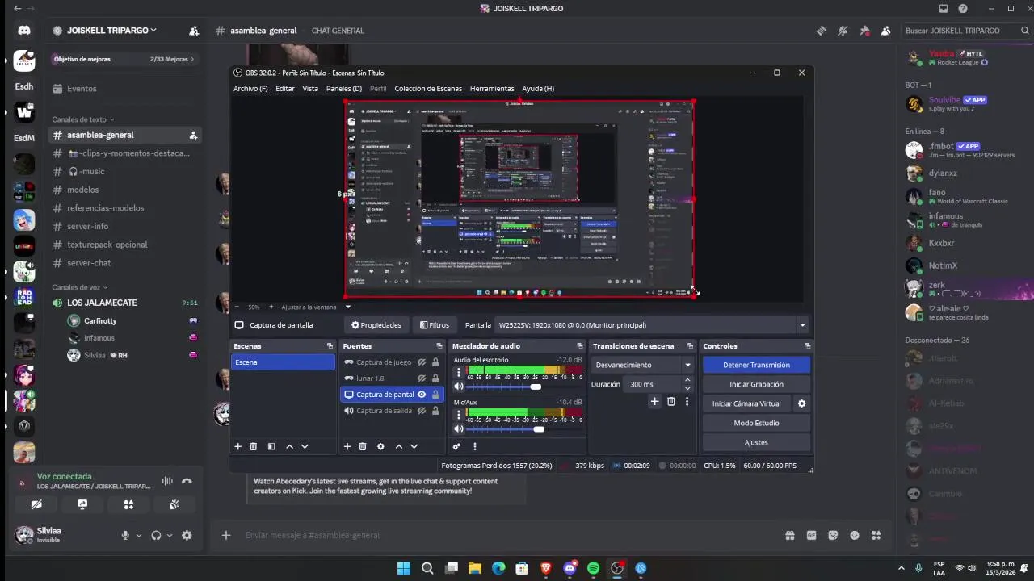Mute Audio del escritorio speaker icon
The height and width of the screenshot is (581, 1034).
tap(459, 387)
